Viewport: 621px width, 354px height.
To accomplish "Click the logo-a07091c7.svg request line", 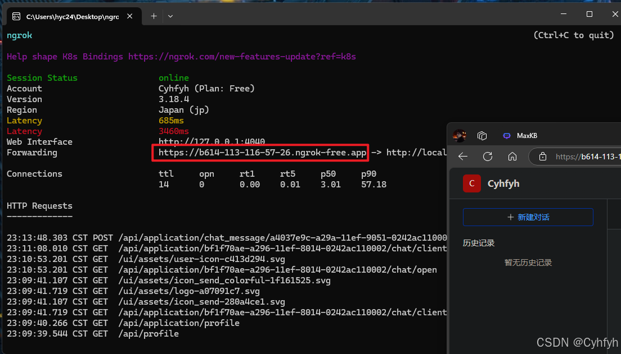I will [133, 291].
